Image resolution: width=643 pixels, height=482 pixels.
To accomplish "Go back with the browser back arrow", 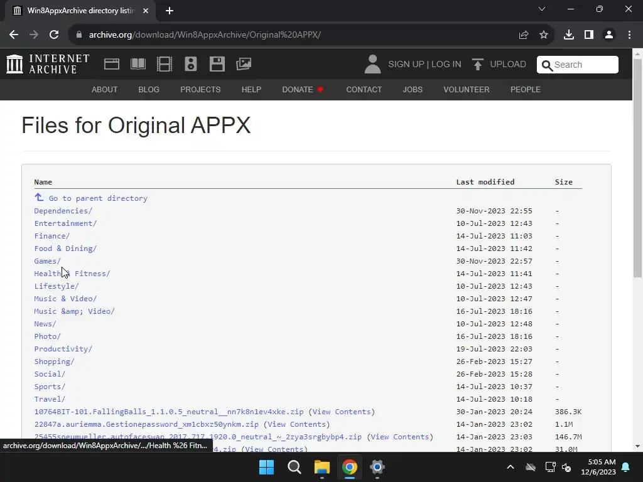I will point(14,35).
